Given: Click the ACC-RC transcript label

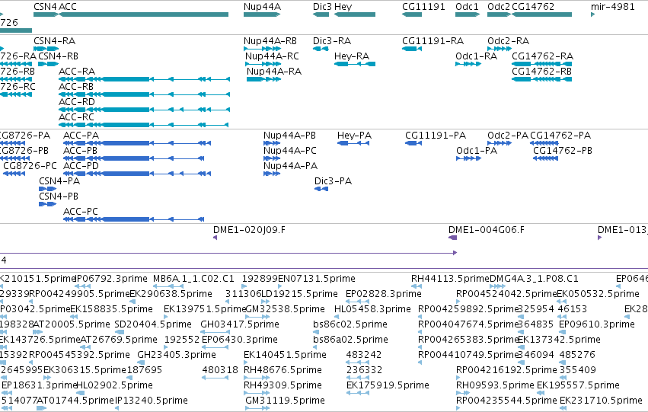Looking at the screenshot, I should tap(76, 117).
